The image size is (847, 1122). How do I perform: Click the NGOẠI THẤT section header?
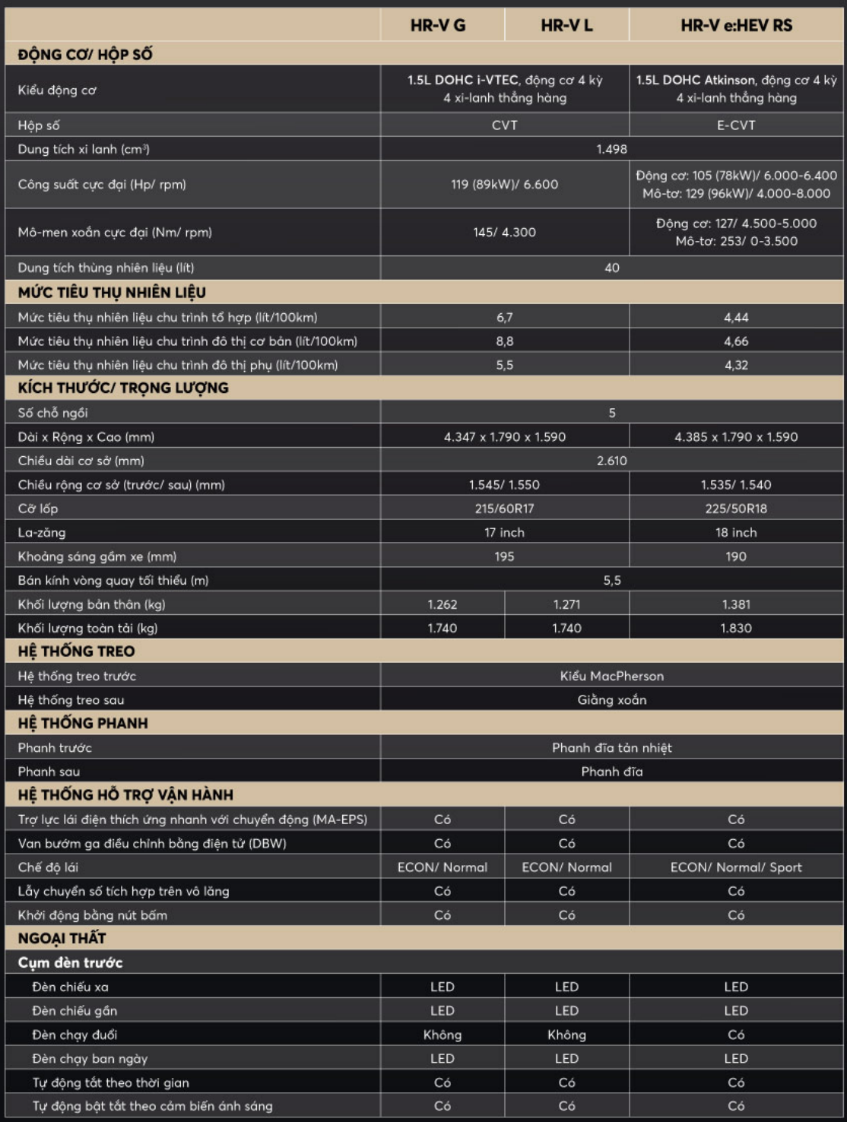[x=62, y=939]
